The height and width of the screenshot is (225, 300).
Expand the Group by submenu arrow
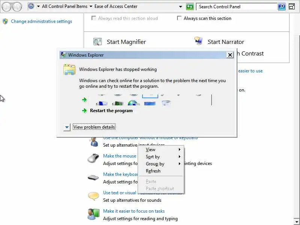pyautogui.click(x=180, y=163)
